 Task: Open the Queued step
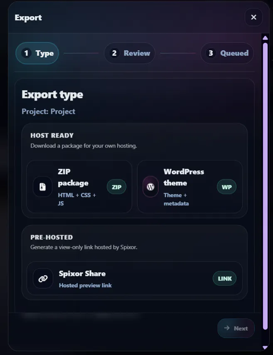pos(227,53)
